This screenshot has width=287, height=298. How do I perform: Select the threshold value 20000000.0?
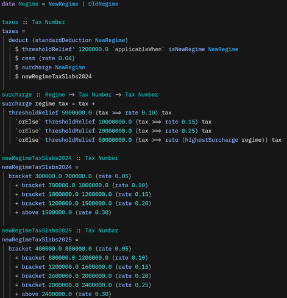[x=115, y=131]
